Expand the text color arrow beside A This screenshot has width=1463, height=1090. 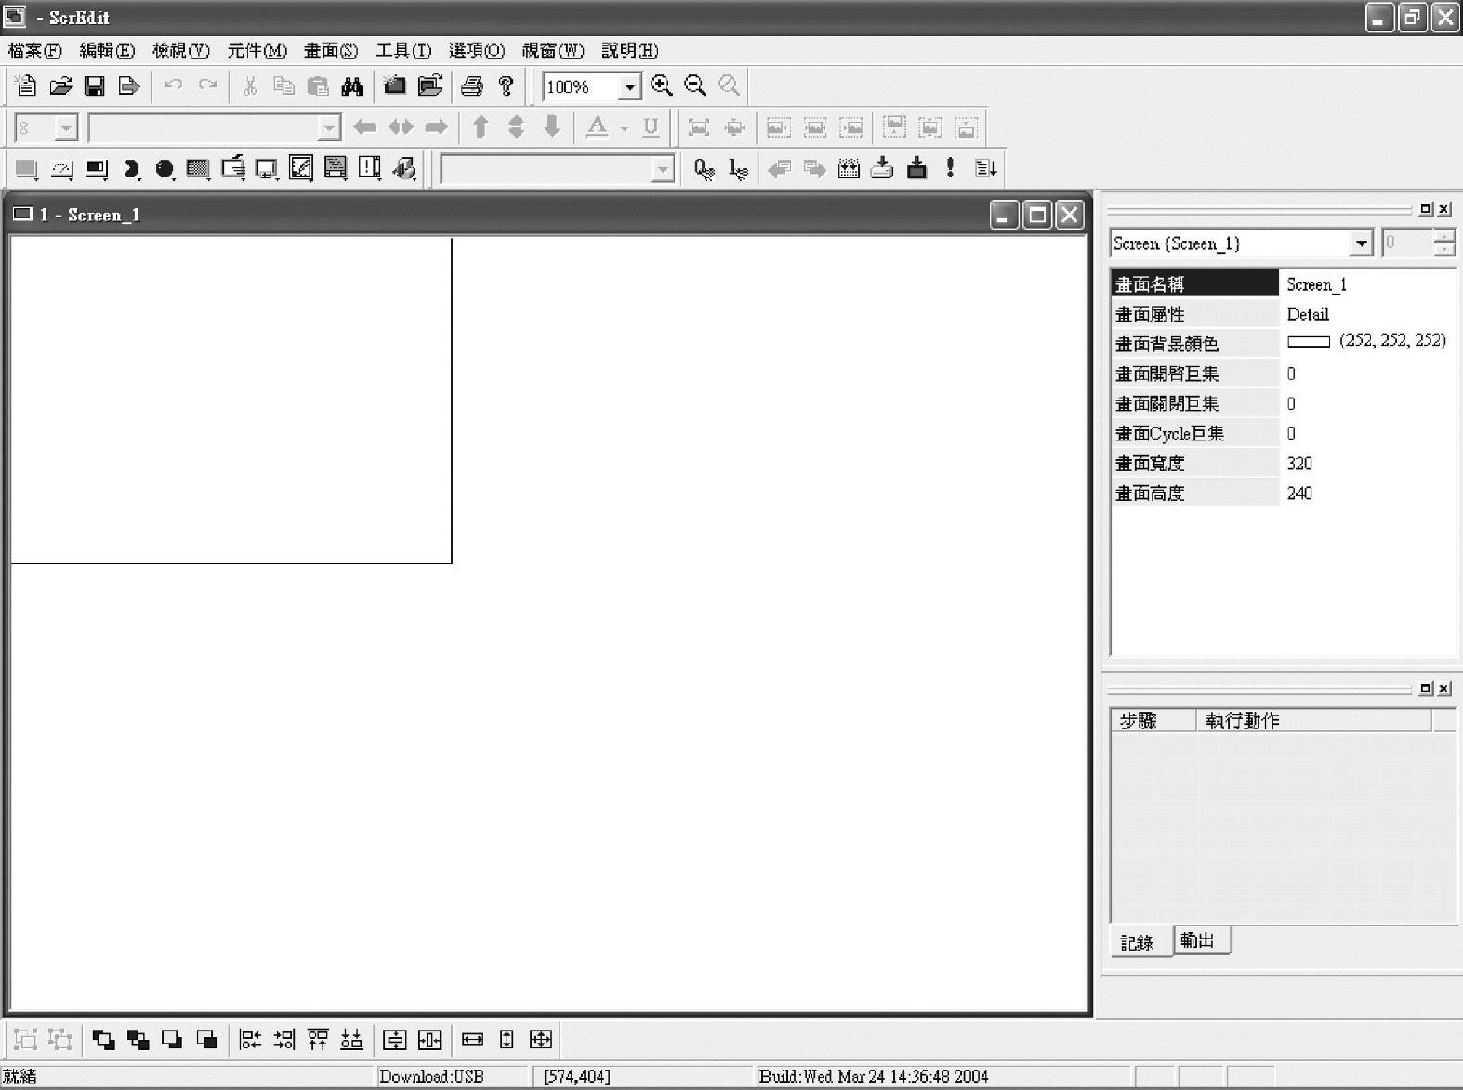(x=624, y=128)
